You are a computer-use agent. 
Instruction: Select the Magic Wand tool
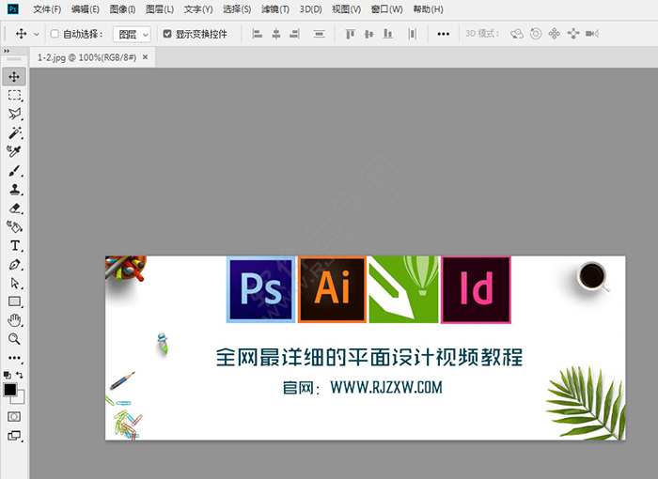[x=14, y=132]
